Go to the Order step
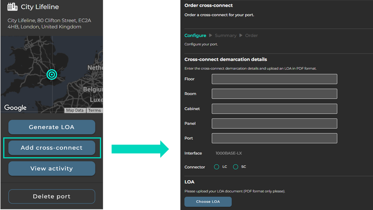The height and width of the screenshot is (210, 373). coord(251,36)
